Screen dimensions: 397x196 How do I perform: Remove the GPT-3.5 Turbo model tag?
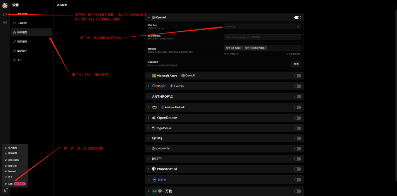tap(242, 48)
